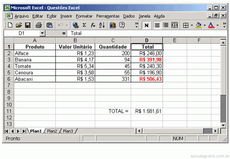
Task: Click the equals Edit Formula button
Action: [x=64, y=33]
